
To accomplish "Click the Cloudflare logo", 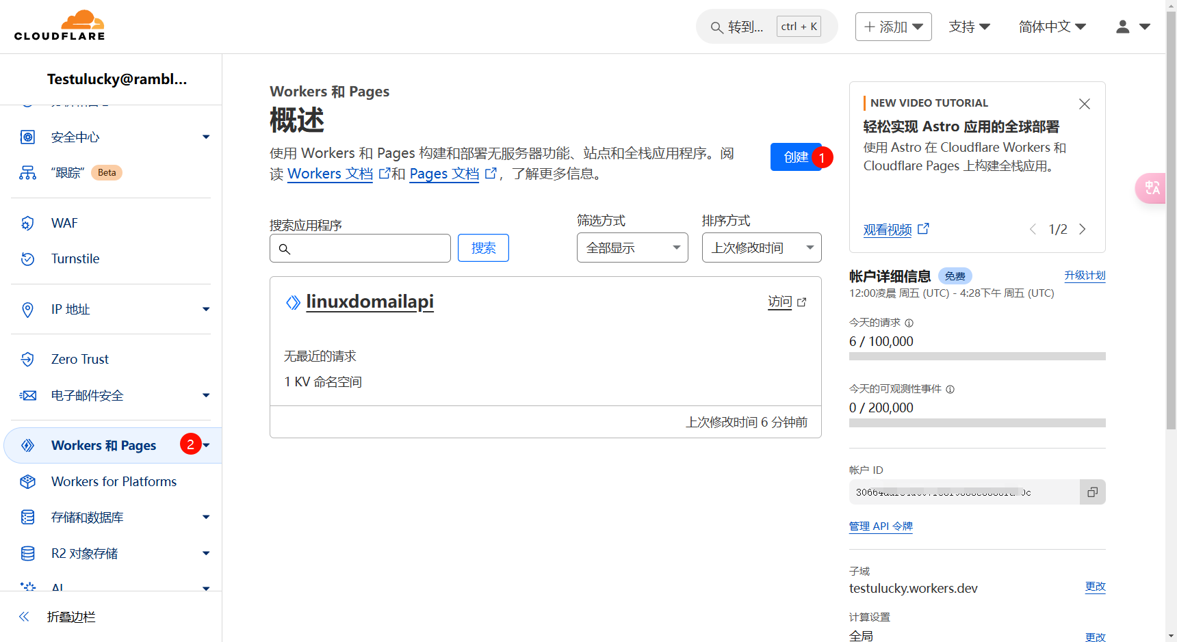I will (60, 25).
